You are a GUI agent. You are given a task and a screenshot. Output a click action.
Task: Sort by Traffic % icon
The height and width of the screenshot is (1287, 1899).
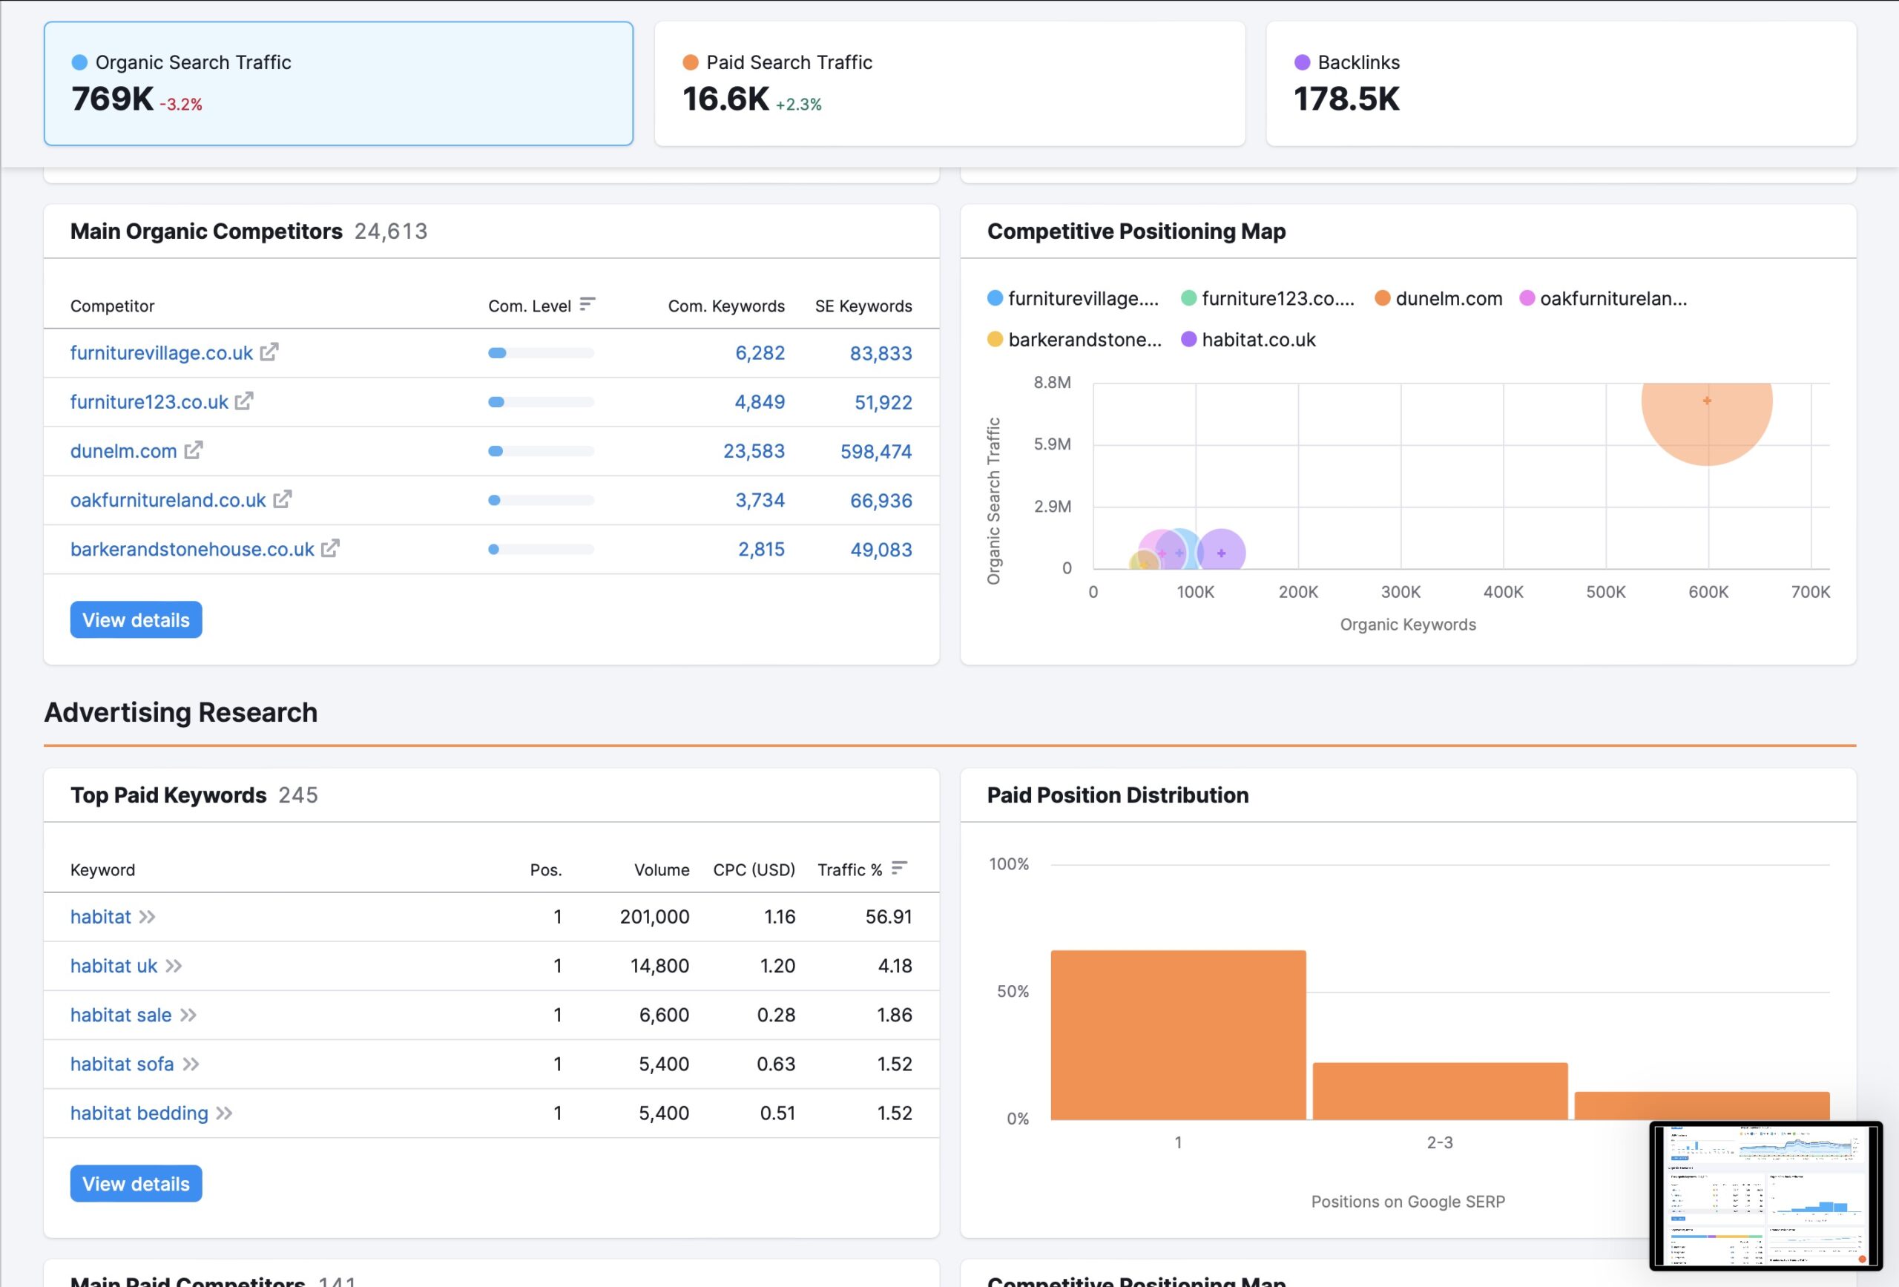click(x=899, y=869)
